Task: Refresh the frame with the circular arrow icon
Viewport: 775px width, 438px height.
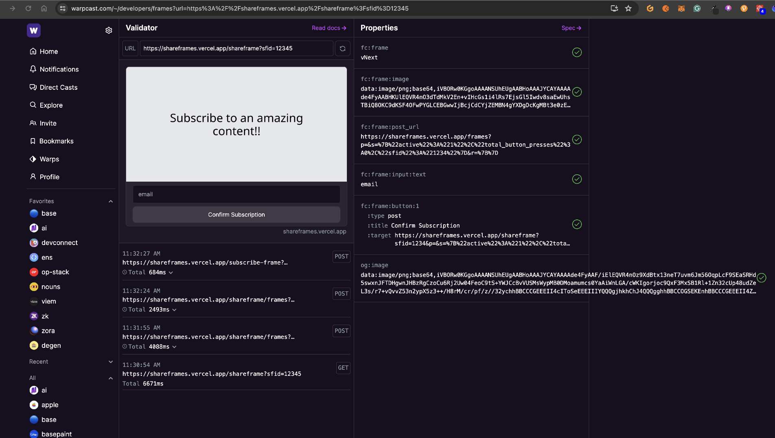Action: click(343, 48)
